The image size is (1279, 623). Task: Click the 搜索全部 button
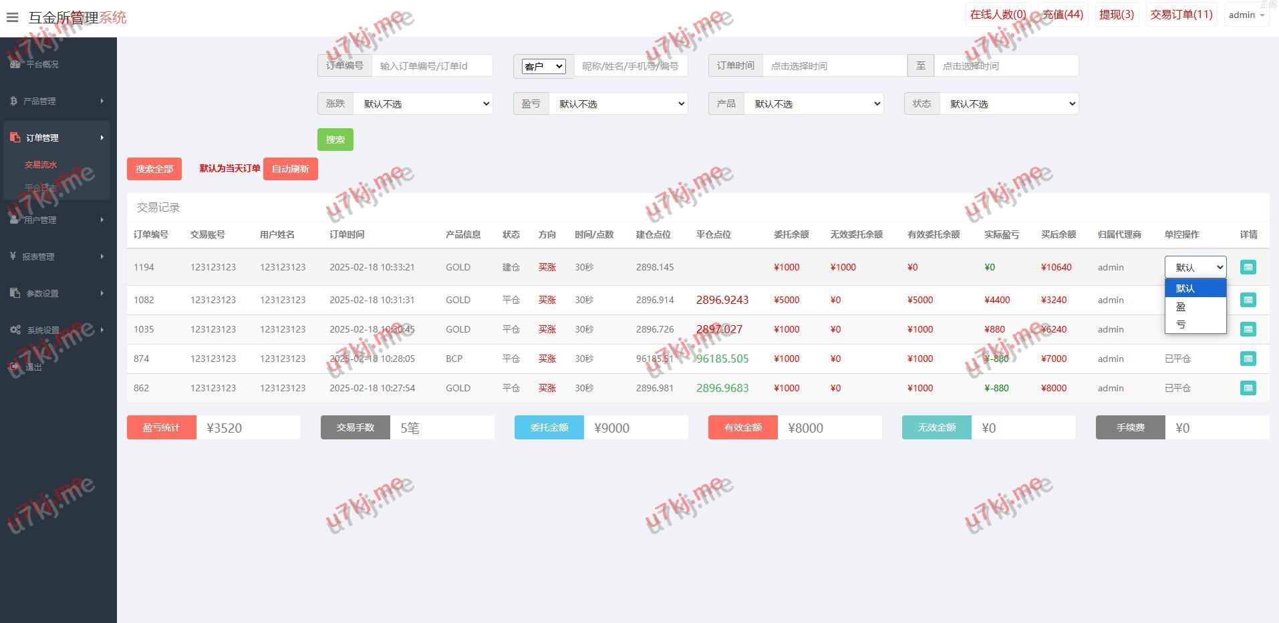click(x=154, y=169)
